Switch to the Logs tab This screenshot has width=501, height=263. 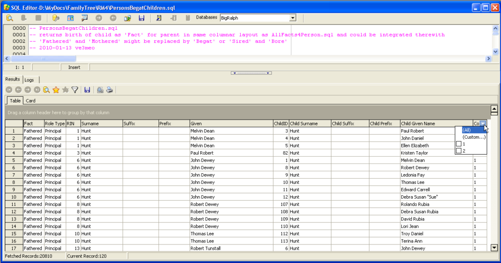click(x=29, y=80)
